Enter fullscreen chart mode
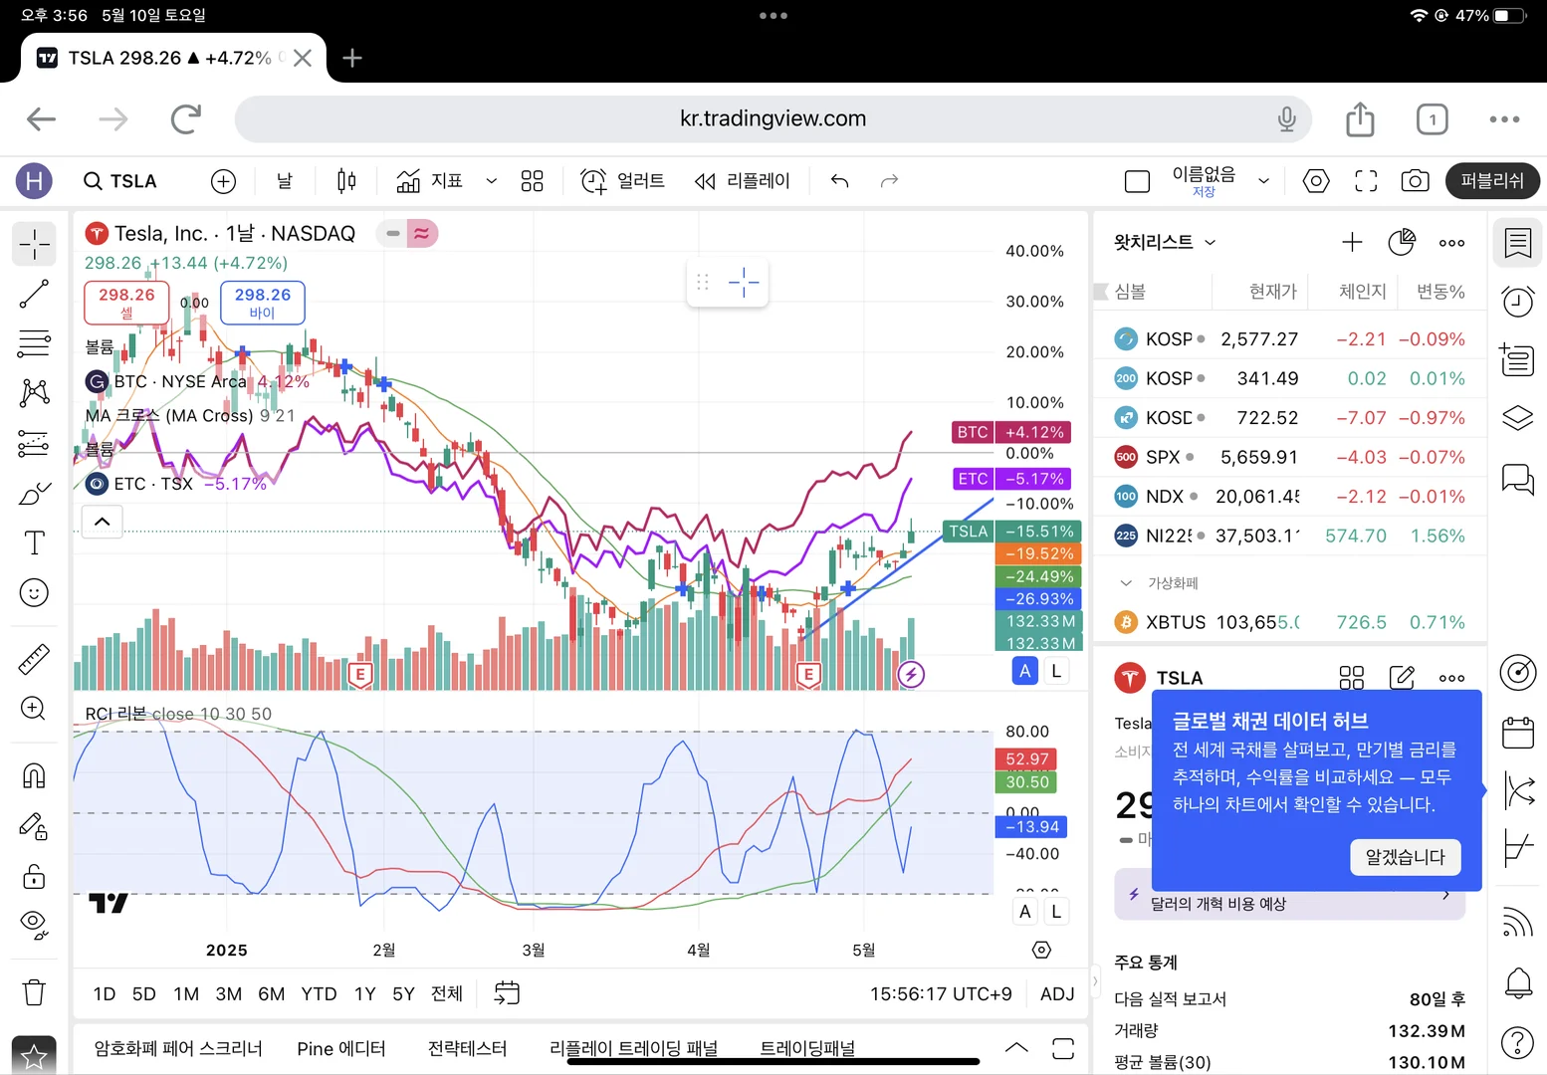Screen dimensions: 1547x1075 point(1366,181)
